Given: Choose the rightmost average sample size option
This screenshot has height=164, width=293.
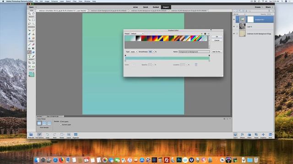Looking at the screenshot, I should click(49, 123).
